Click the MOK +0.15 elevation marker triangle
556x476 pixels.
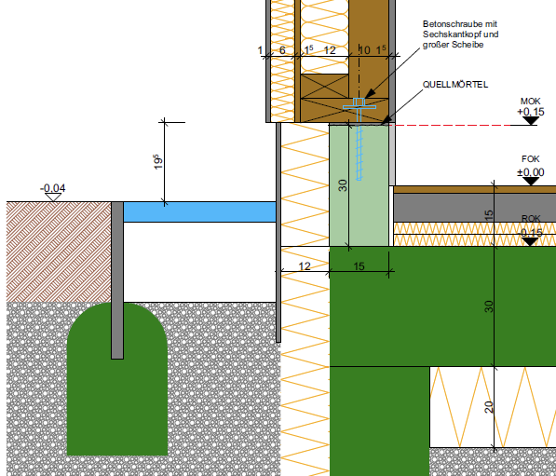(531, 121)
